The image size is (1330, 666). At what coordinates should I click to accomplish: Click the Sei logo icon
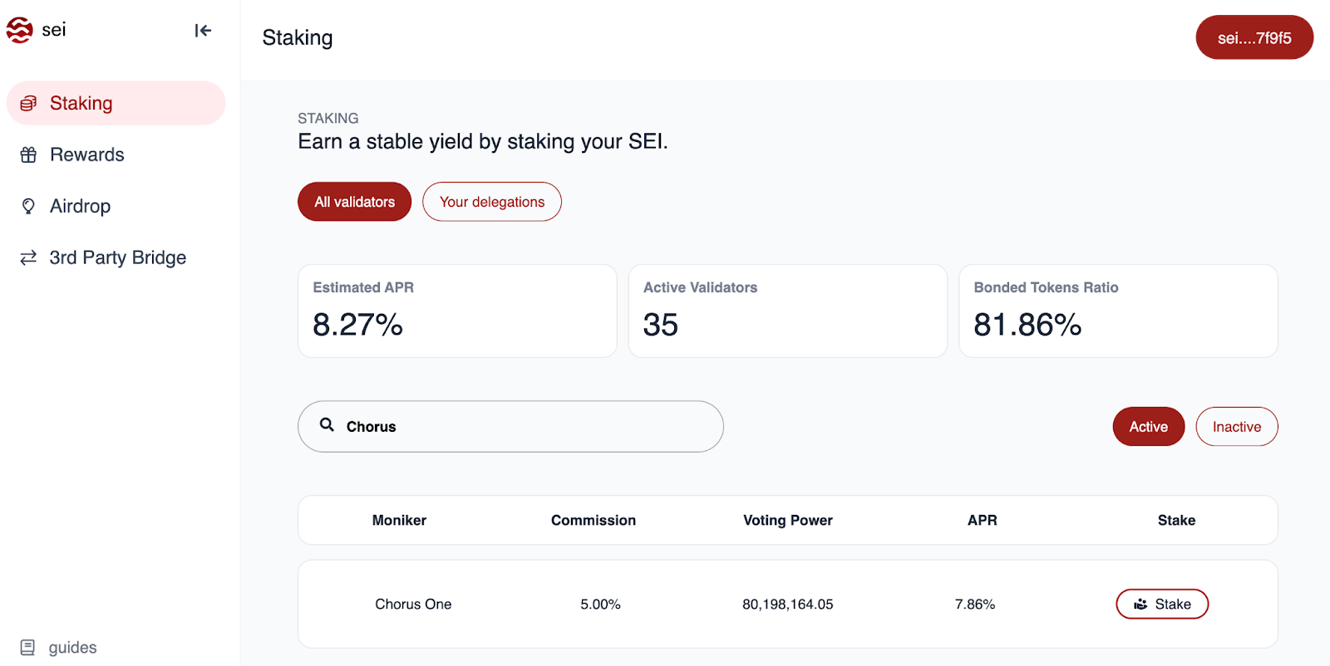click(x=20, y=30)
